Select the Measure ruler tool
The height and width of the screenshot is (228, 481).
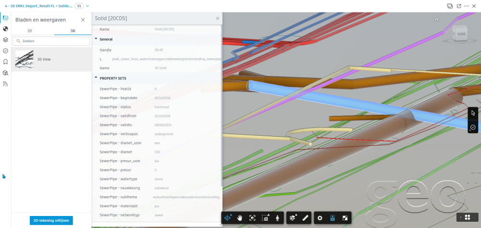pos(304,218)
